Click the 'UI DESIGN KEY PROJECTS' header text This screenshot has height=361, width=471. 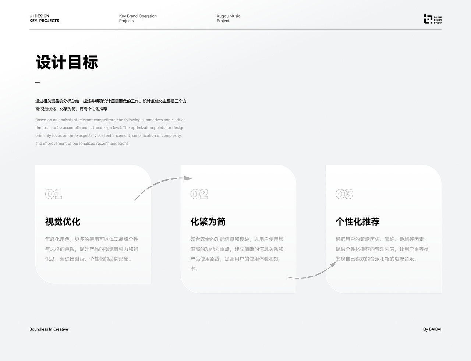pos(44,18)
